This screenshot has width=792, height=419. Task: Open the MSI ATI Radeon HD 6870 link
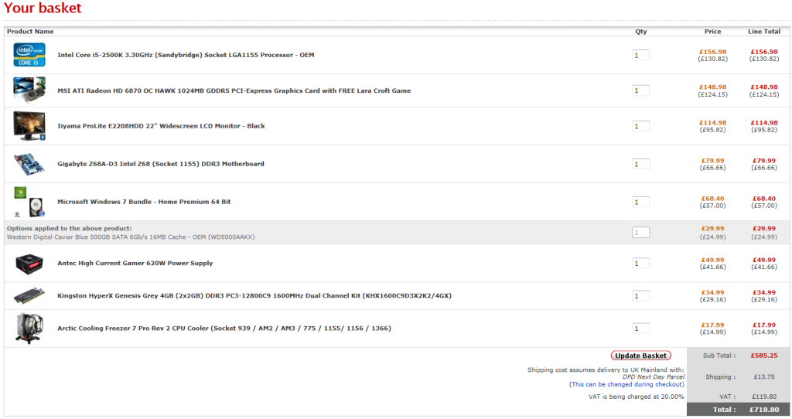[234, 90]
